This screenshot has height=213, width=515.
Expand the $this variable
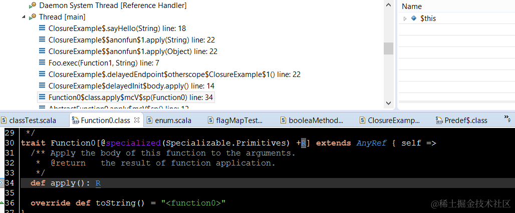(405, 18)
